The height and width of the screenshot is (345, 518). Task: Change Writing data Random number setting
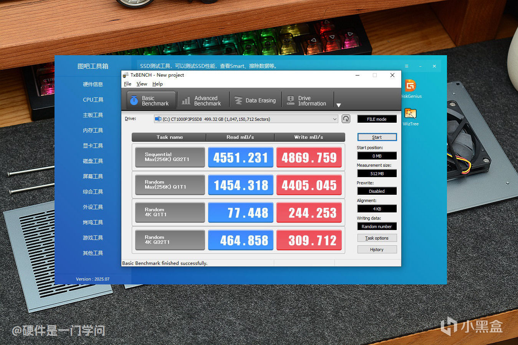click(377, 227)
